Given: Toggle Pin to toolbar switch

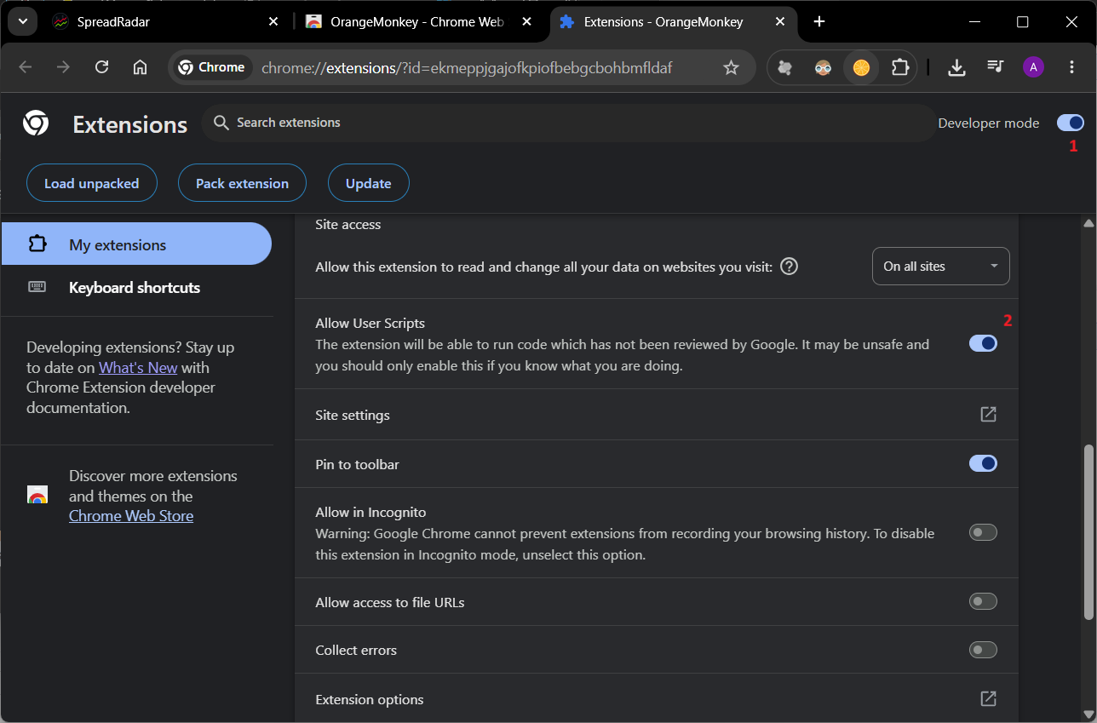Looking at the screenshot, I should click(983, 463).
